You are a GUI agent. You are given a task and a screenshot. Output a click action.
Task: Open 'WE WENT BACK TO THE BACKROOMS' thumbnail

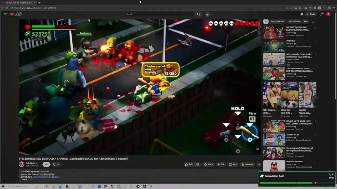pyautogui.click(x=274, y=32)
